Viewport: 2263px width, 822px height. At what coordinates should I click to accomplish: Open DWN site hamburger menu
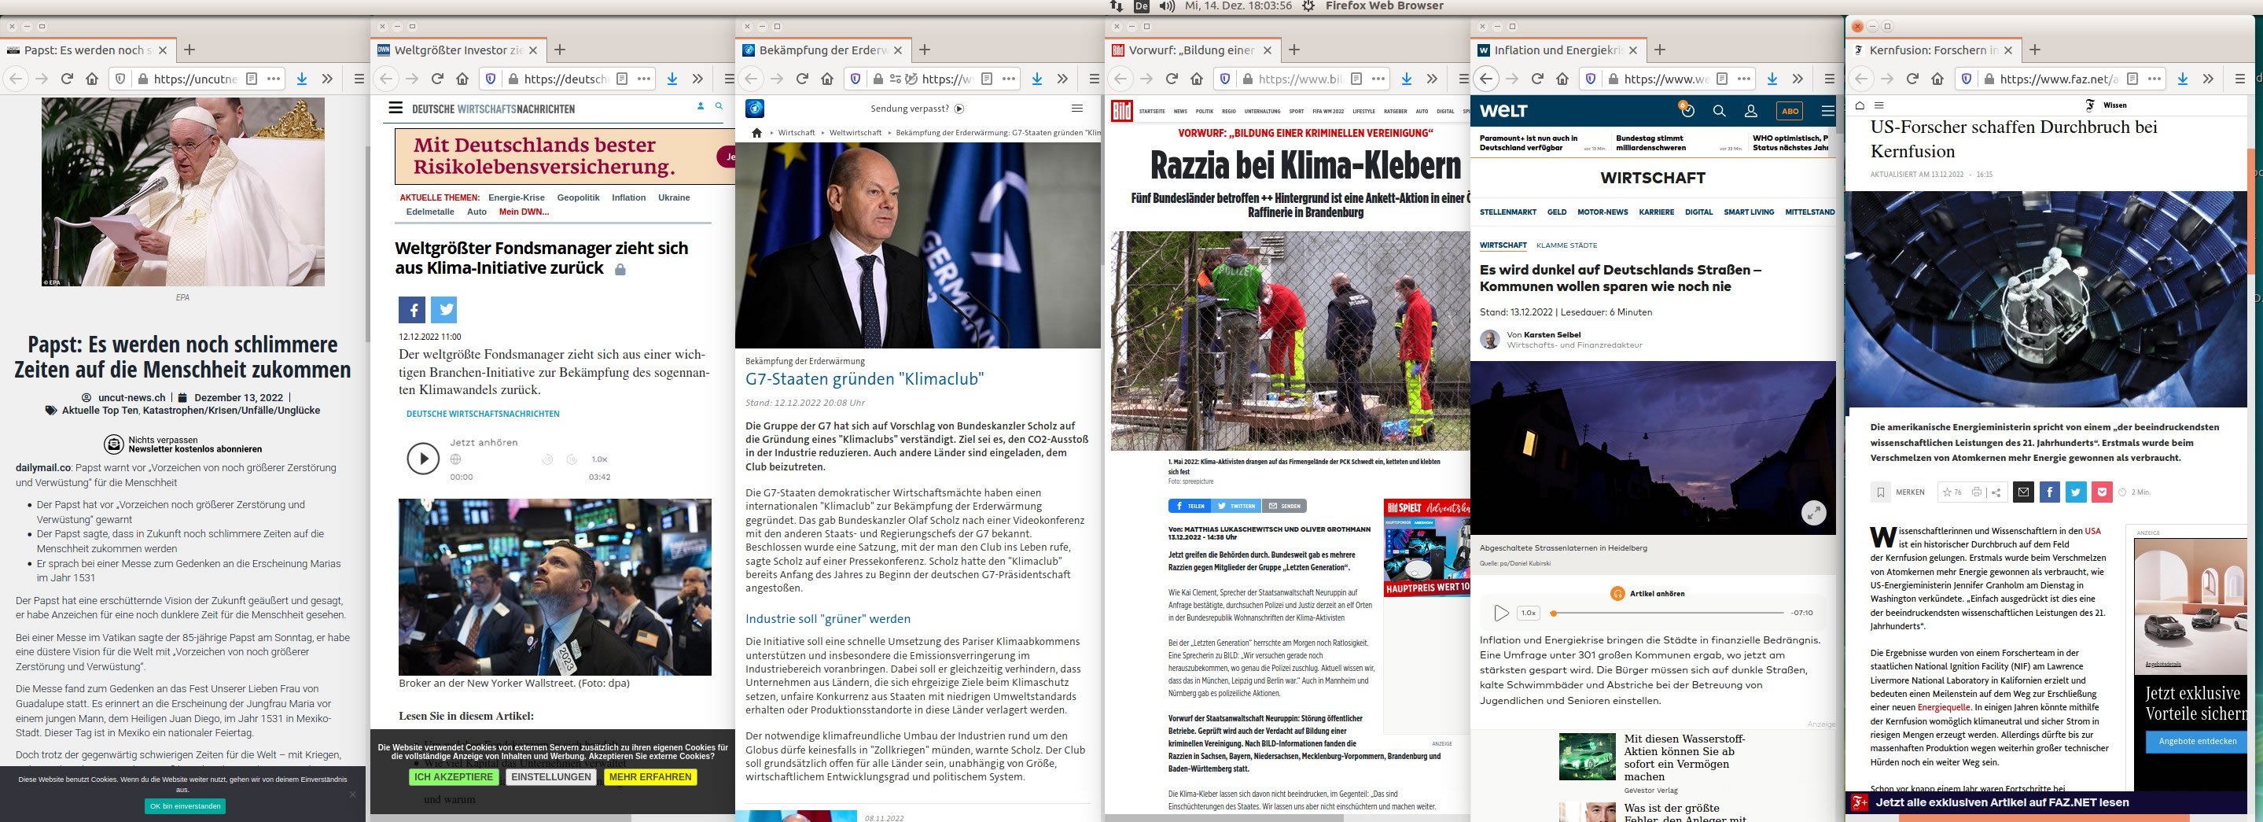396,107
